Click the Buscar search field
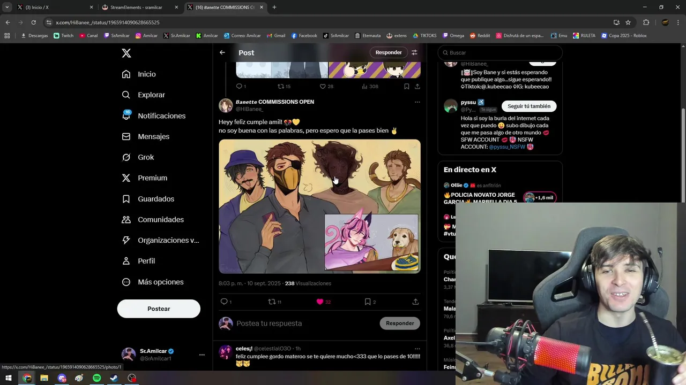The image size is (686, 385). [x=500, y=52]
